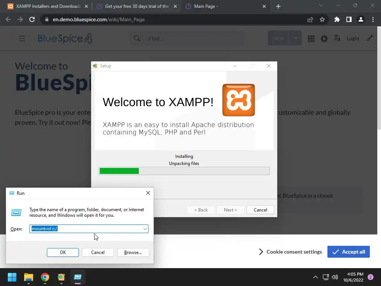
Task: Click the Chrome address bar URL
Action: pyautogui.click(x=99, y=19)
